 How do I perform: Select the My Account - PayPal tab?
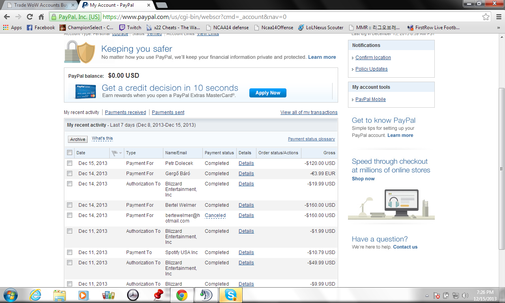[114, 5]
